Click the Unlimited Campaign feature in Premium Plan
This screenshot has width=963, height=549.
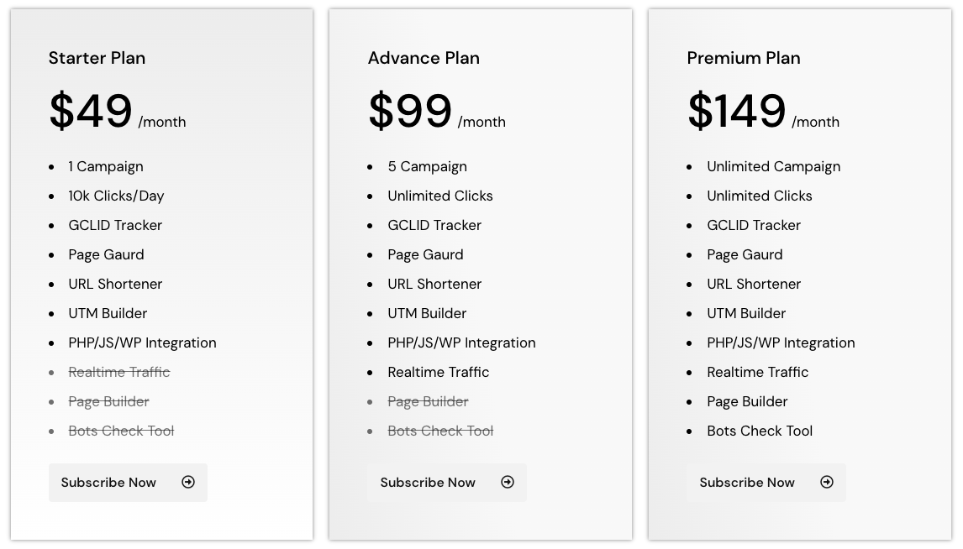tap(773, 166)
